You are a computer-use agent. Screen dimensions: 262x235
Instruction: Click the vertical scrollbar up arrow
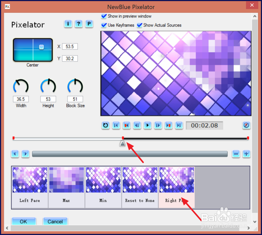point(255,16)
